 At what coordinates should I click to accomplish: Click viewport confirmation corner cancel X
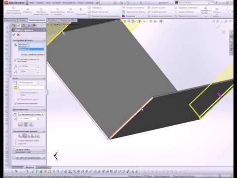[224, 32]
